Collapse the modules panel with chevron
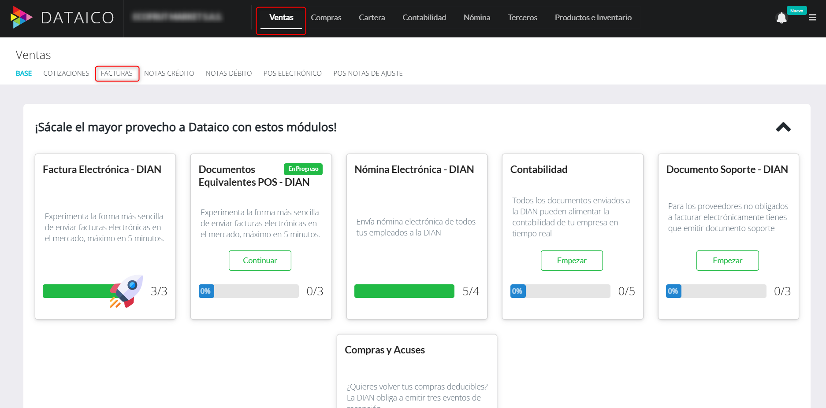The image size is (826, 408). [x=783, y=127]
